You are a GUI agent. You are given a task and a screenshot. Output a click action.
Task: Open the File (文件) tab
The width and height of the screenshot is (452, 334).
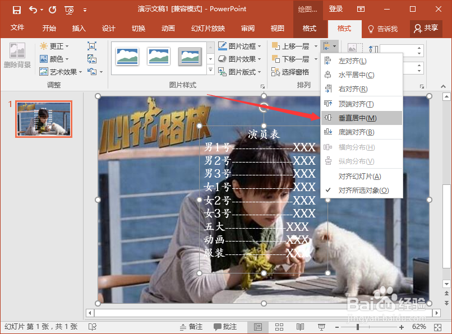click(17, 28)
